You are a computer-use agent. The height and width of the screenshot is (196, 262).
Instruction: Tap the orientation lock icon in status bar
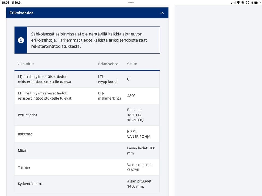pos(243,2)
